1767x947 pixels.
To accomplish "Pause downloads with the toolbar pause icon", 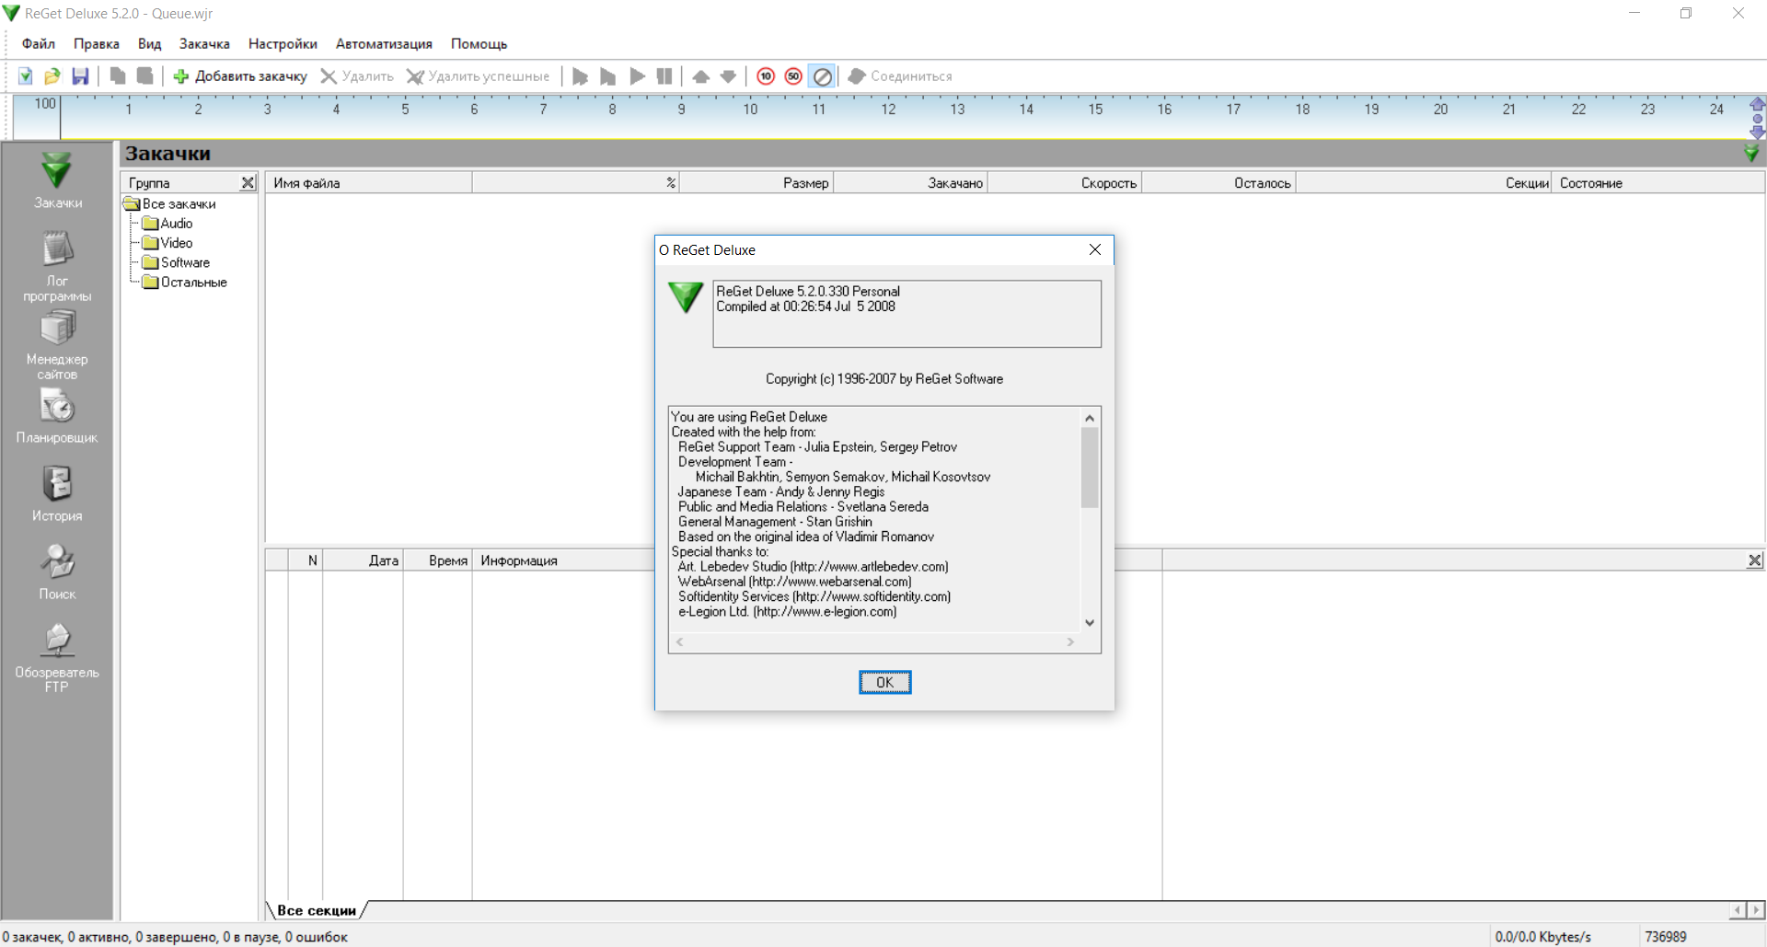I will click(664, 76).
